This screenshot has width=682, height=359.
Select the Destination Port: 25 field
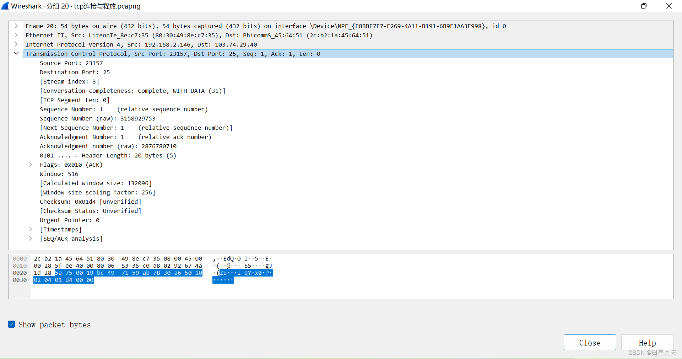click(x=75, y=72)
